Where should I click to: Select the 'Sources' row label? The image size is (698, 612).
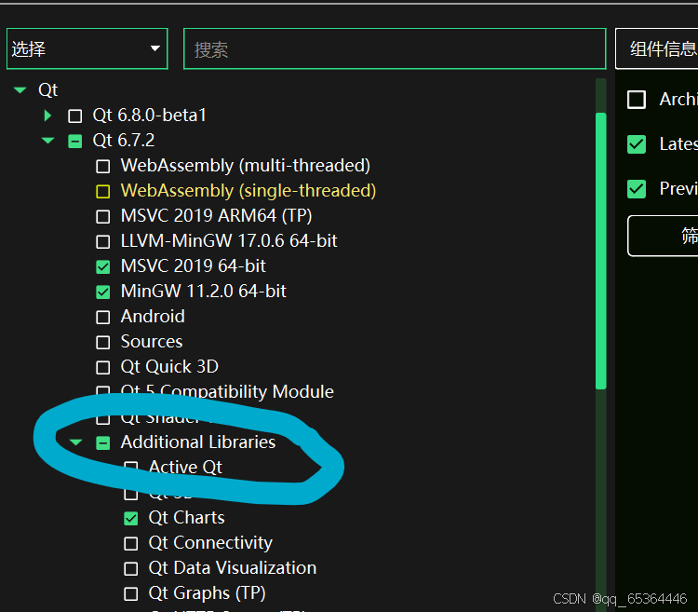pos(152,342)
